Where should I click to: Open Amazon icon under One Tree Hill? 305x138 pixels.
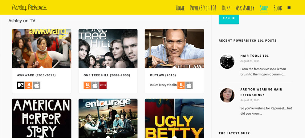[x=87, y=85]
